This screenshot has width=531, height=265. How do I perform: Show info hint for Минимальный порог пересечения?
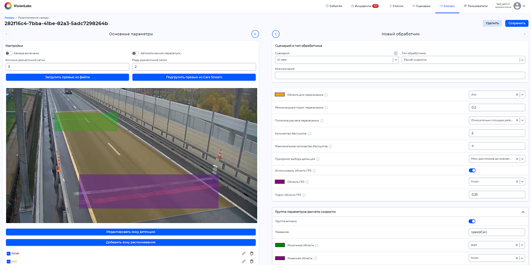(326, 107)
